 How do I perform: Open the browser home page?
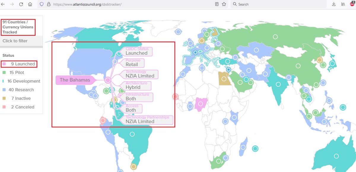point(30,4)
